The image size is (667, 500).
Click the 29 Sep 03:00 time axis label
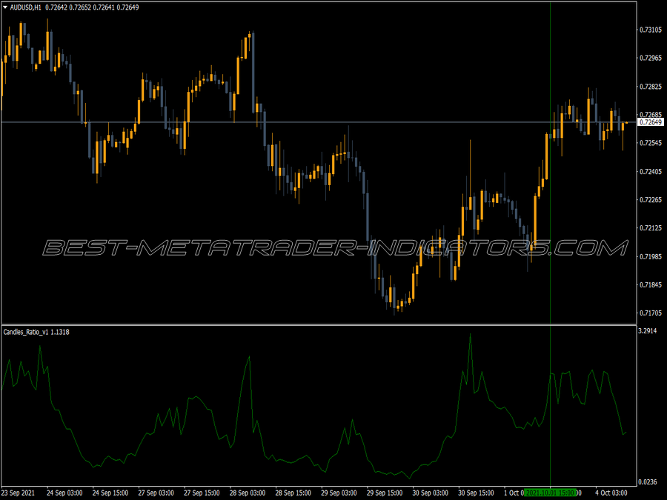(x=339, y=493)
